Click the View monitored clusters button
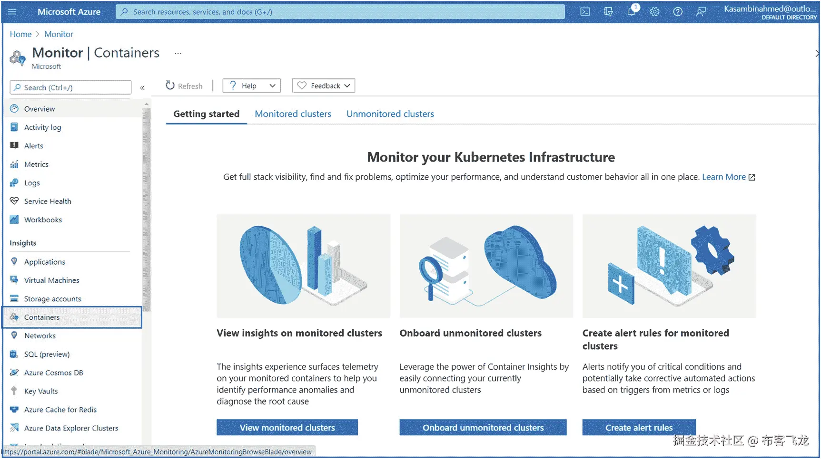 [x=287, y=428]
